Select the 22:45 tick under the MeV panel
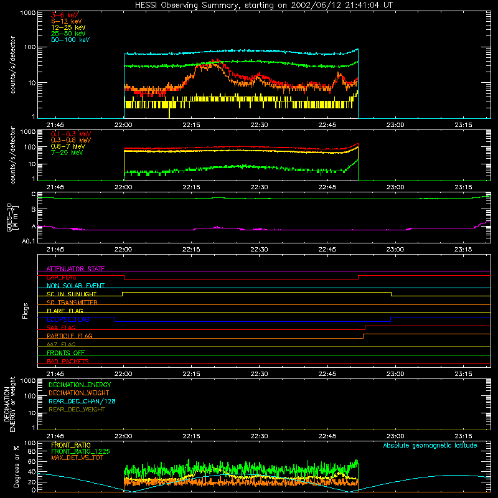Viewport: 498px width, 498px height. click(x=327, y=187)
